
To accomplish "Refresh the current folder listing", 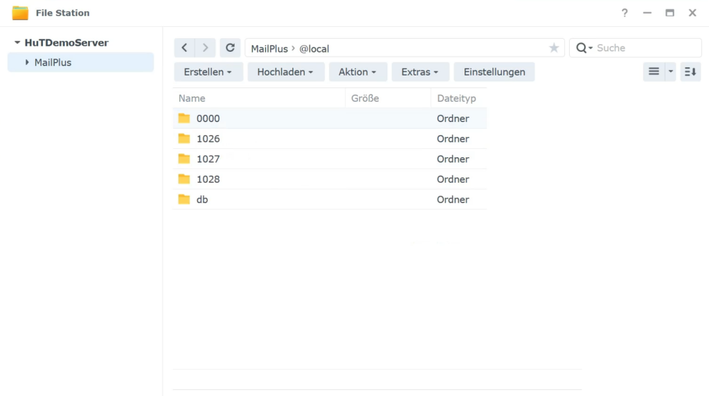I will pos(230,48).
